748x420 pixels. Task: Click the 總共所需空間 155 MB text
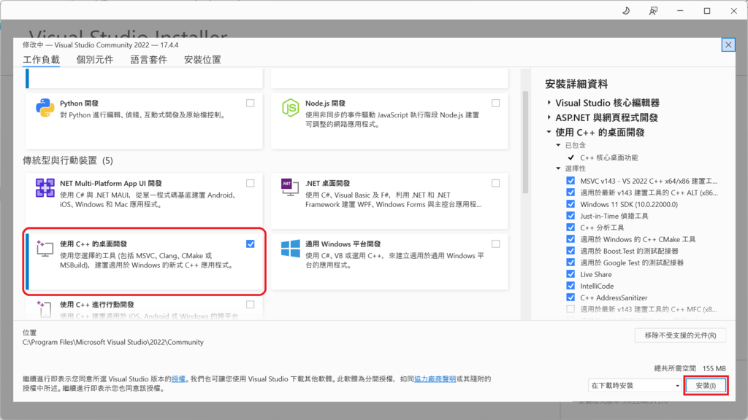pyautogui.click(x=690, y=368)
